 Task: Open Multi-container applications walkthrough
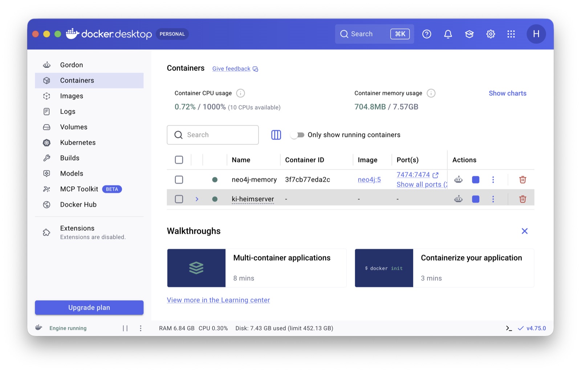pyautogui.click(x=257, y=268)
